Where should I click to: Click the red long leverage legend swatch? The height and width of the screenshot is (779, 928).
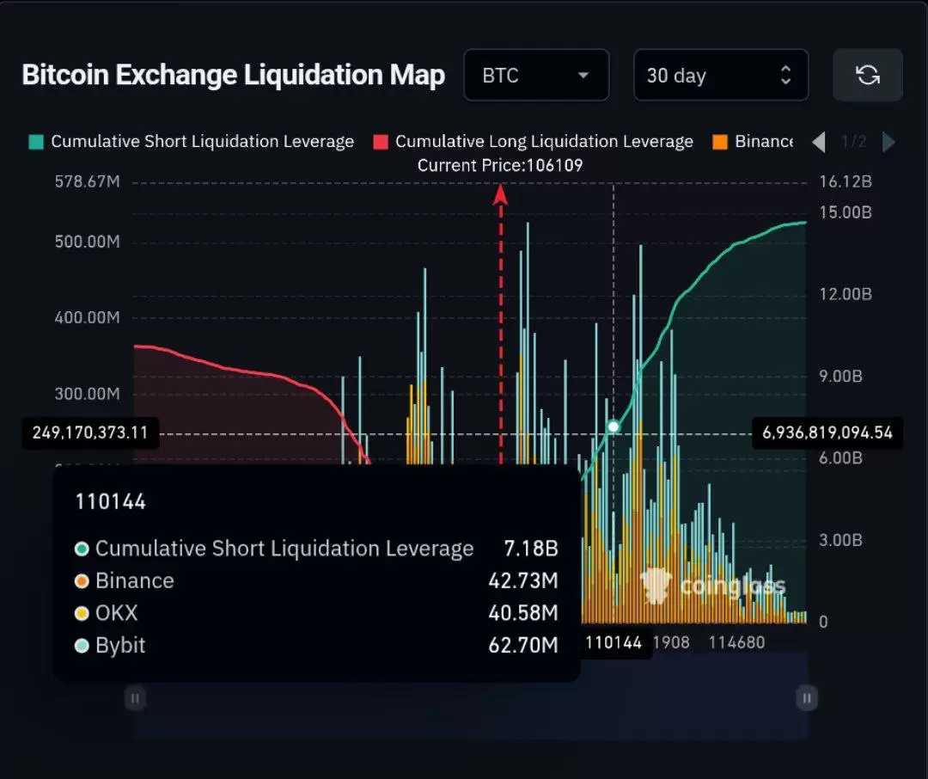(x=381, y=142)
